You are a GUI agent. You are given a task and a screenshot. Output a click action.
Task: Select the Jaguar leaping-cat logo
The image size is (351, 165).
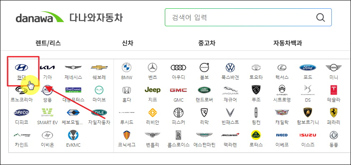[x=230, y=90]
